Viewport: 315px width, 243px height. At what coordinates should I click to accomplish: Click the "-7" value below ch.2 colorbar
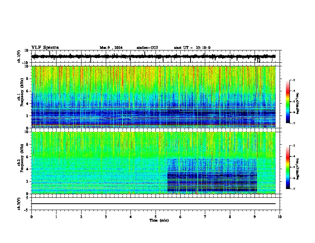293,189
